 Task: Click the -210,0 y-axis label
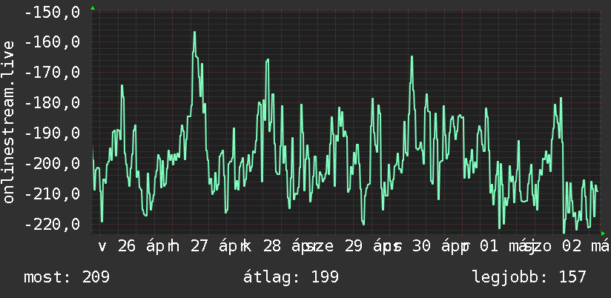point(52,193)
